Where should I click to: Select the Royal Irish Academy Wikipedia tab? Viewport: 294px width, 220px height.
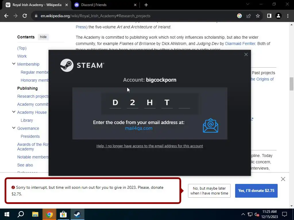pyautogui.click(x=37, y=5)
